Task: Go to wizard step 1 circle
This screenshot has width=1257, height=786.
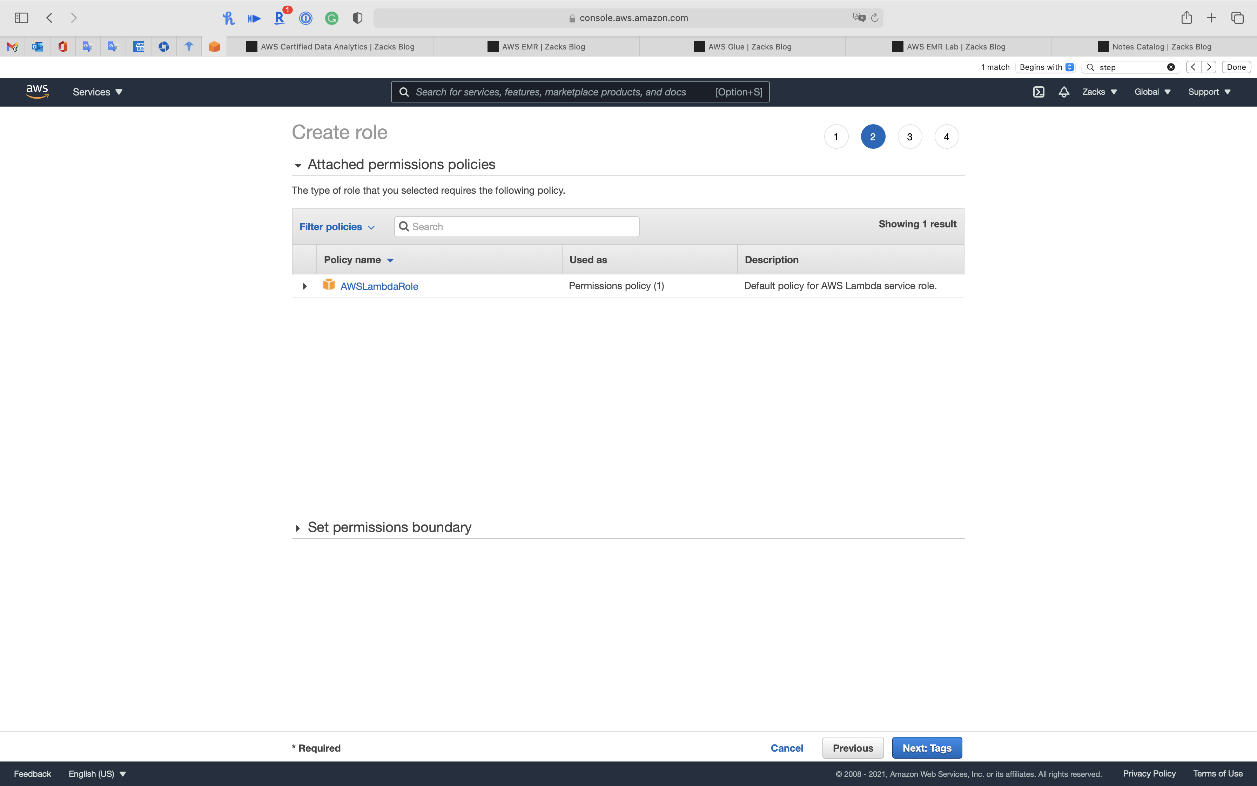Action: 836,137
